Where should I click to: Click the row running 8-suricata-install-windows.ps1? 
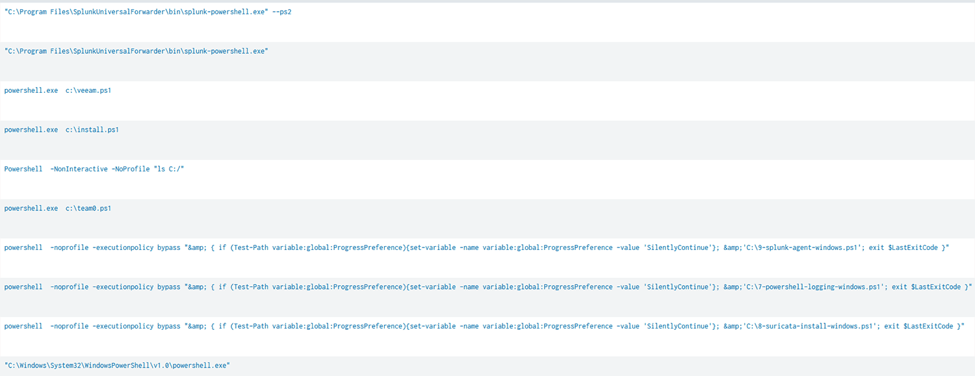coord(487,336)
